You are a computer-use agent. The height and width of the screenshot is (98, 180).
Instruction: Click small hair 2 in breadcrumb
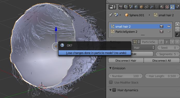click(164, 15)
